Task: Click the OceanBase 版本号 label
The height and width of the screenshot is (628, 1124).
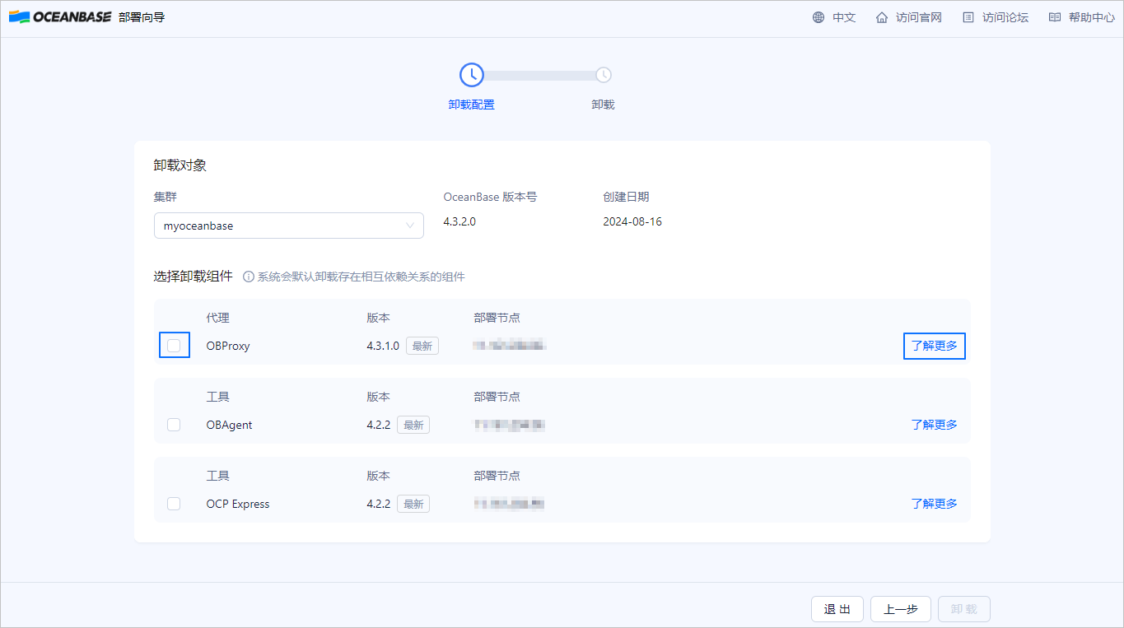Action: (x=490, y=197)
